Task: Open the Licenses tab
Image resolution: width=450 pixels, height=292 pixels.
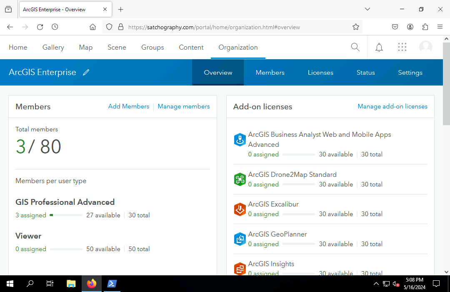Action: [320, 73]
